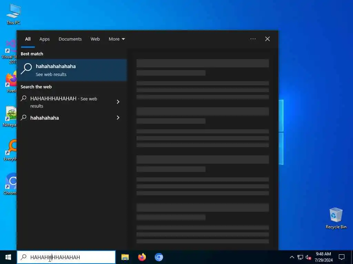Select the Firefox desktop shortcut
353x264 pixels.
[x=10, y=82]
